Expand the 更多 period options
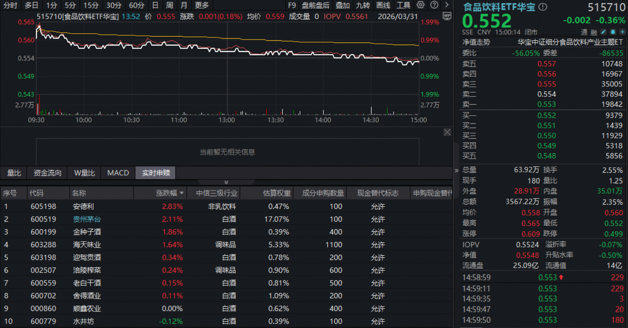628x328 pixels. click(202, 5)
